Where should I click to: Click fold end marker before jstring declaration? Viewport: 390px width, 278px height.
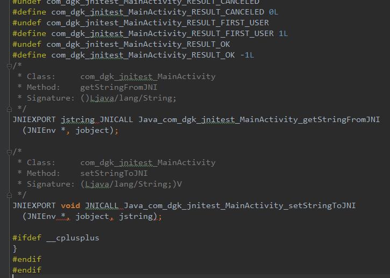pyautogui.click(x=9, y=109)
